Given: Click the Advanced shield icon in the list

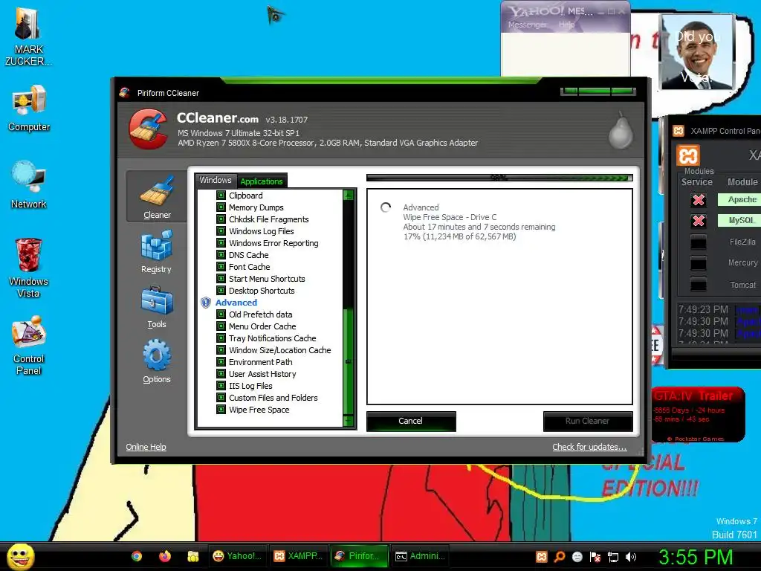Looking at the screenshot, I should coord(206,303).
